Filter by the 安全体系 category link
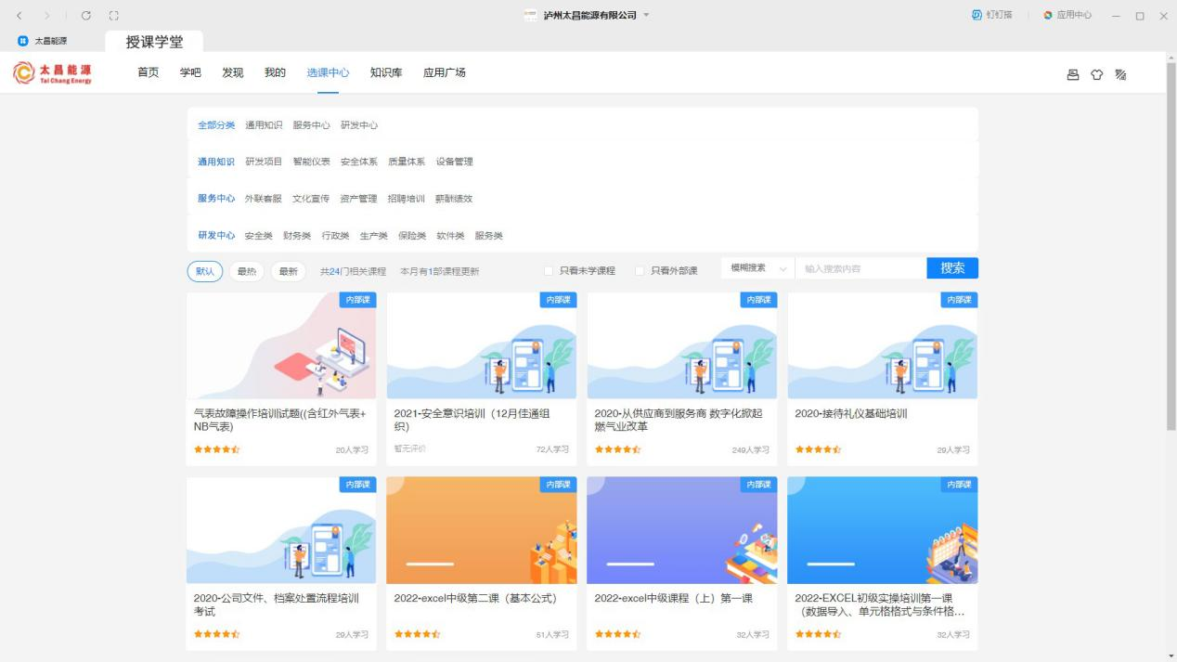Viewport: 1177px width, 662px height. click(x=358, y=162)
